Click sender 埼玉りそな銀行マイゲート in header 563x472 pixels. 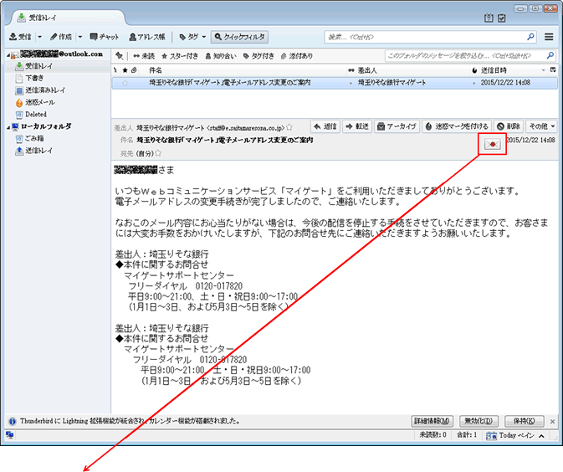pos(211,127)
